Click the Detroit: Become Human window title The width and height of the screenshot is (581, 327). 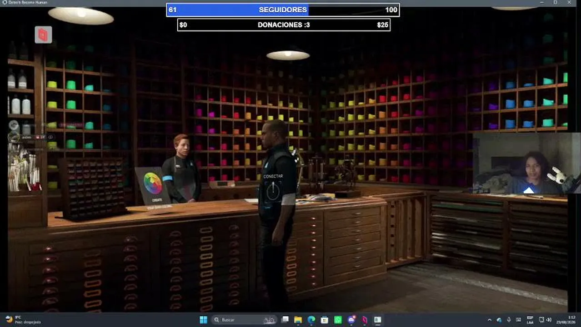click(28, 2)
